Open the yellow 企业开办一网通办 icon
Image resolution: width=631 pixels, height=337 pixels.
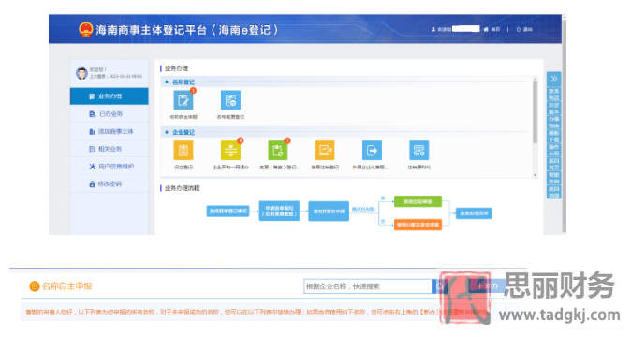point(230,151)
